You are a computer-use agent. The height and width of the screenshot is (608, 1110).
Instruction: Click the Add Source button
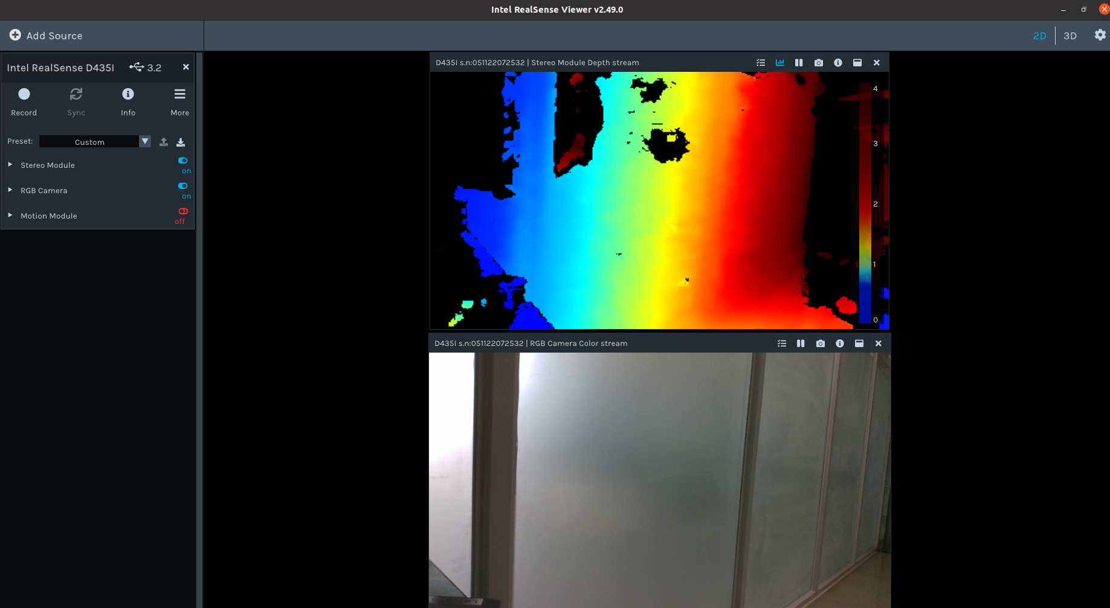[x=45, y=35]
